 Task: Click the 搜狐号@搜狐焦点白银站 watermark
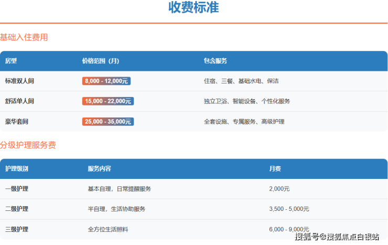point(337,238)
